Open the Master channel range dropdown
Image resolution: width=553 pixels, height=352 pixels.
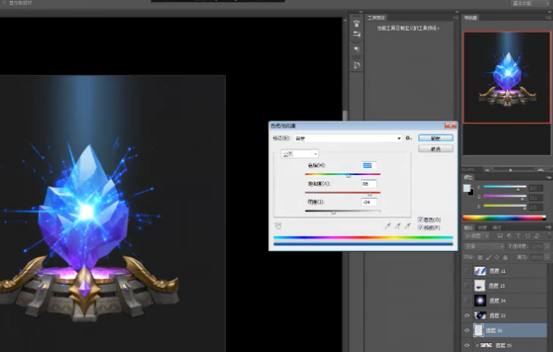tap(300, 154)
